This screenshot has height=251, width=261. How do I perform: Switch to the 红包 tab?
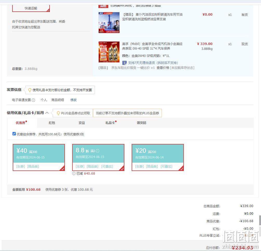52,123
